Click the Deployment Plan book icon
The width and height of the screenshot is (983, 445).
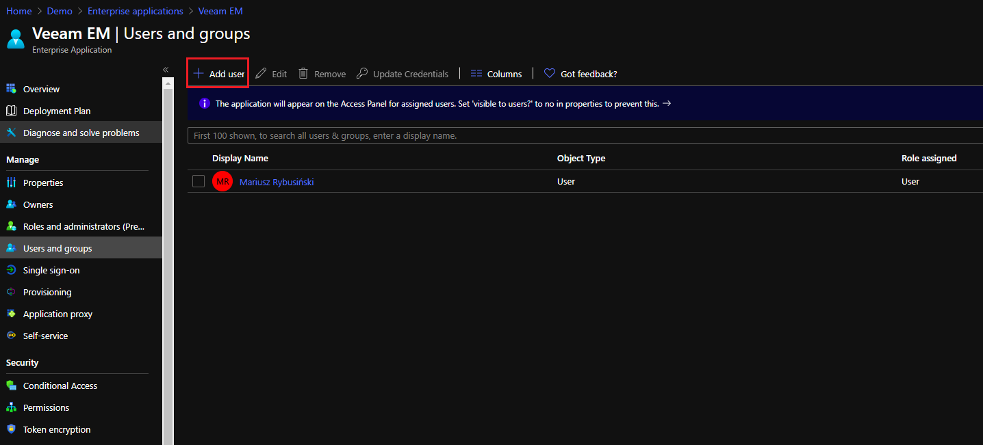point(11,111)
